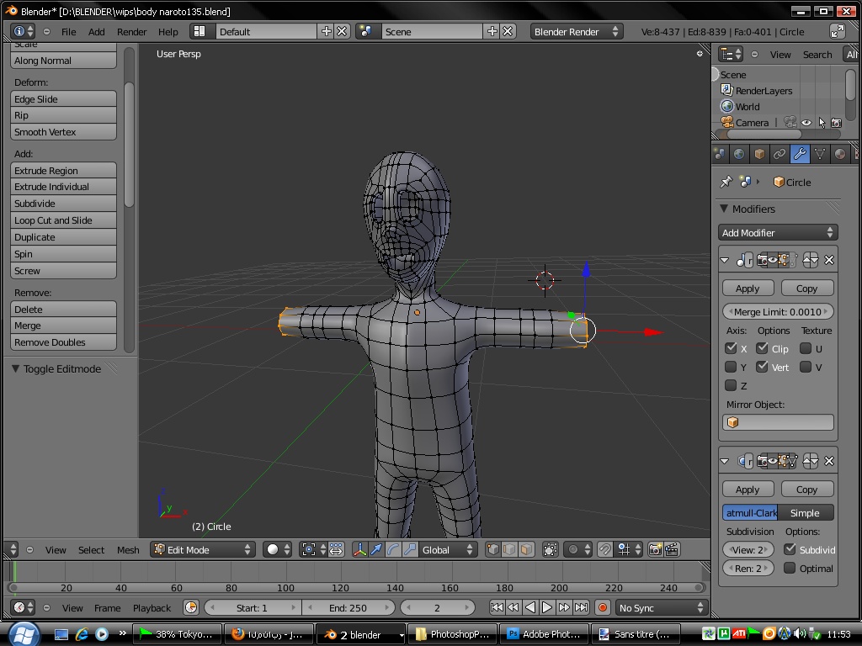Open the No Sync dropdown

click(x=661, y=607)
